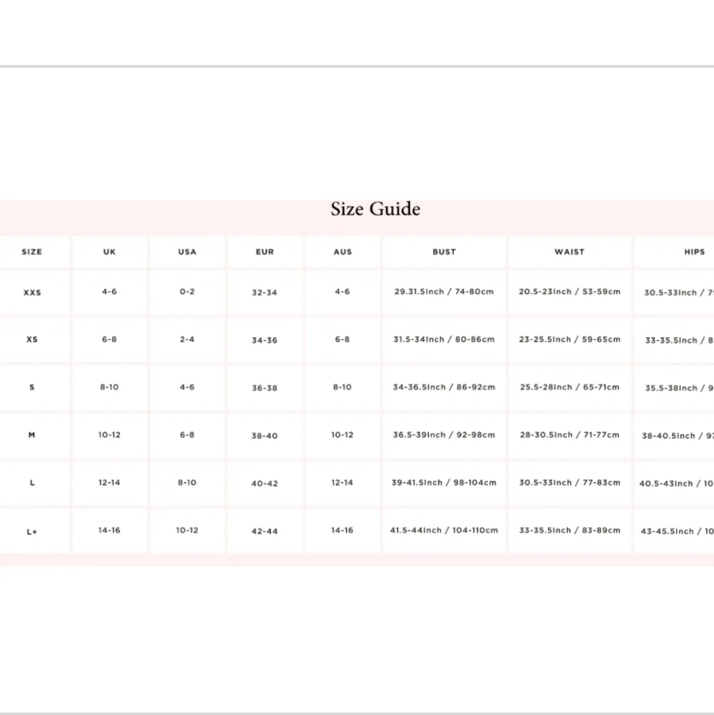Click hips cell starting 38-40.5inch
This screenshot has height=715, width=714.
(678, 436)
